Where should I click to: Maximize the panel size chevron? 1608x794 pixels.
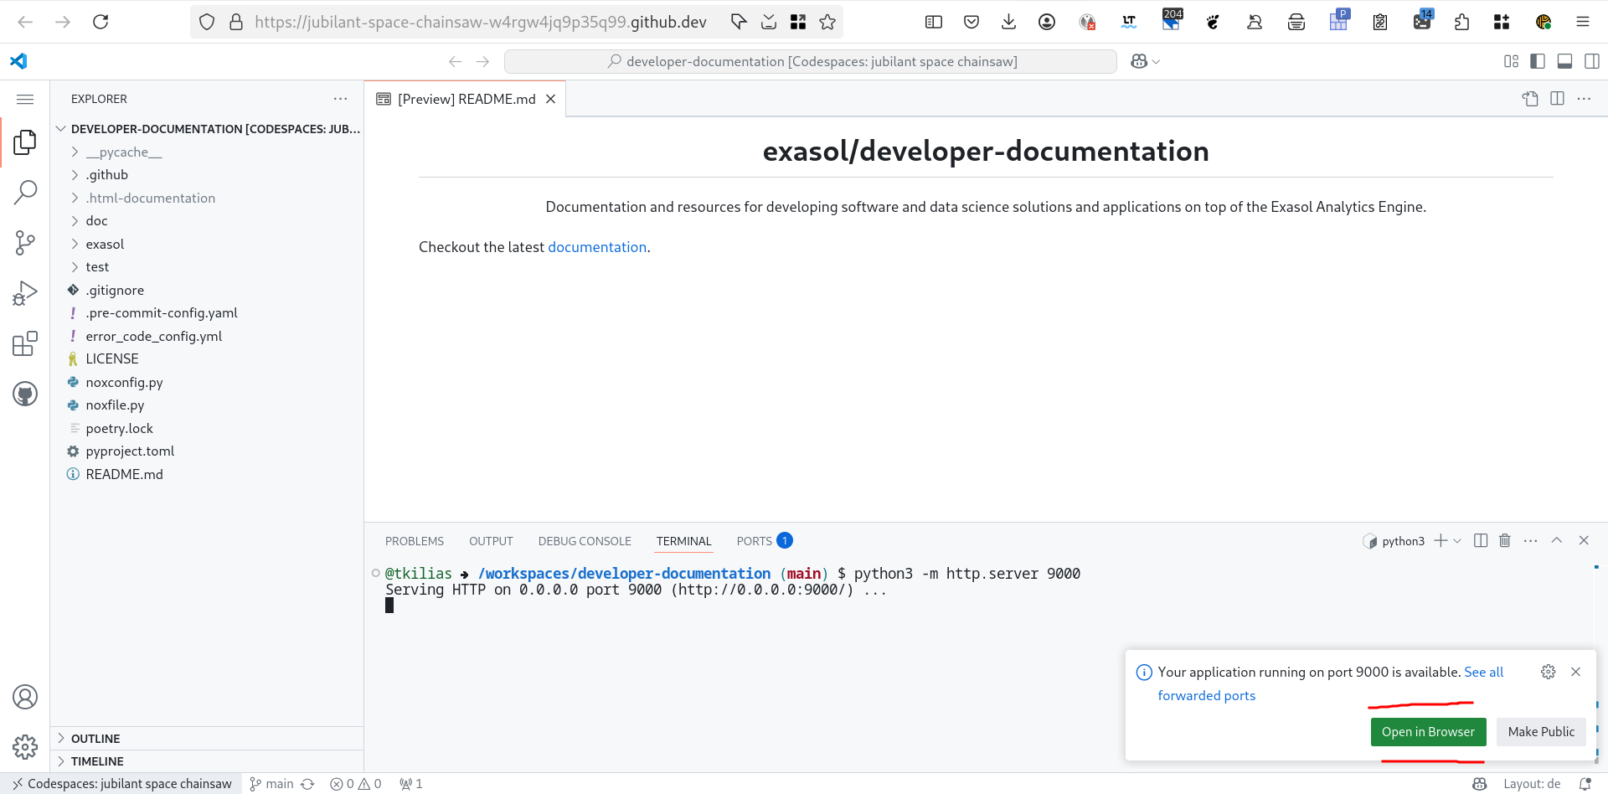1557,540
